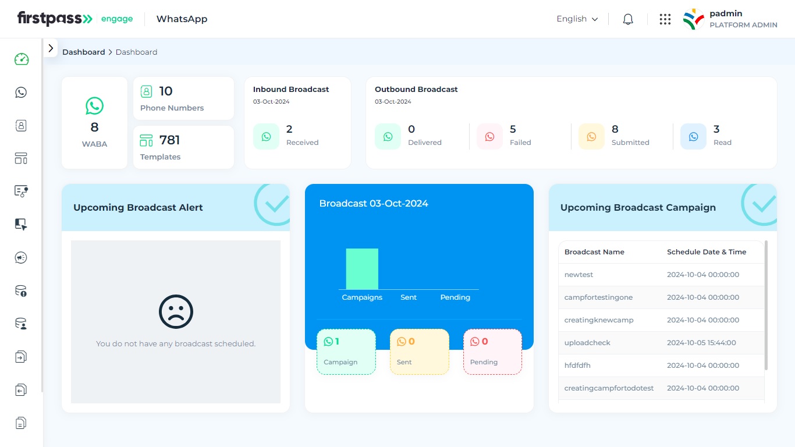Click the WABA WhatsApp logo icon
The image size is (795, 447).
click(x=94, y=106)
